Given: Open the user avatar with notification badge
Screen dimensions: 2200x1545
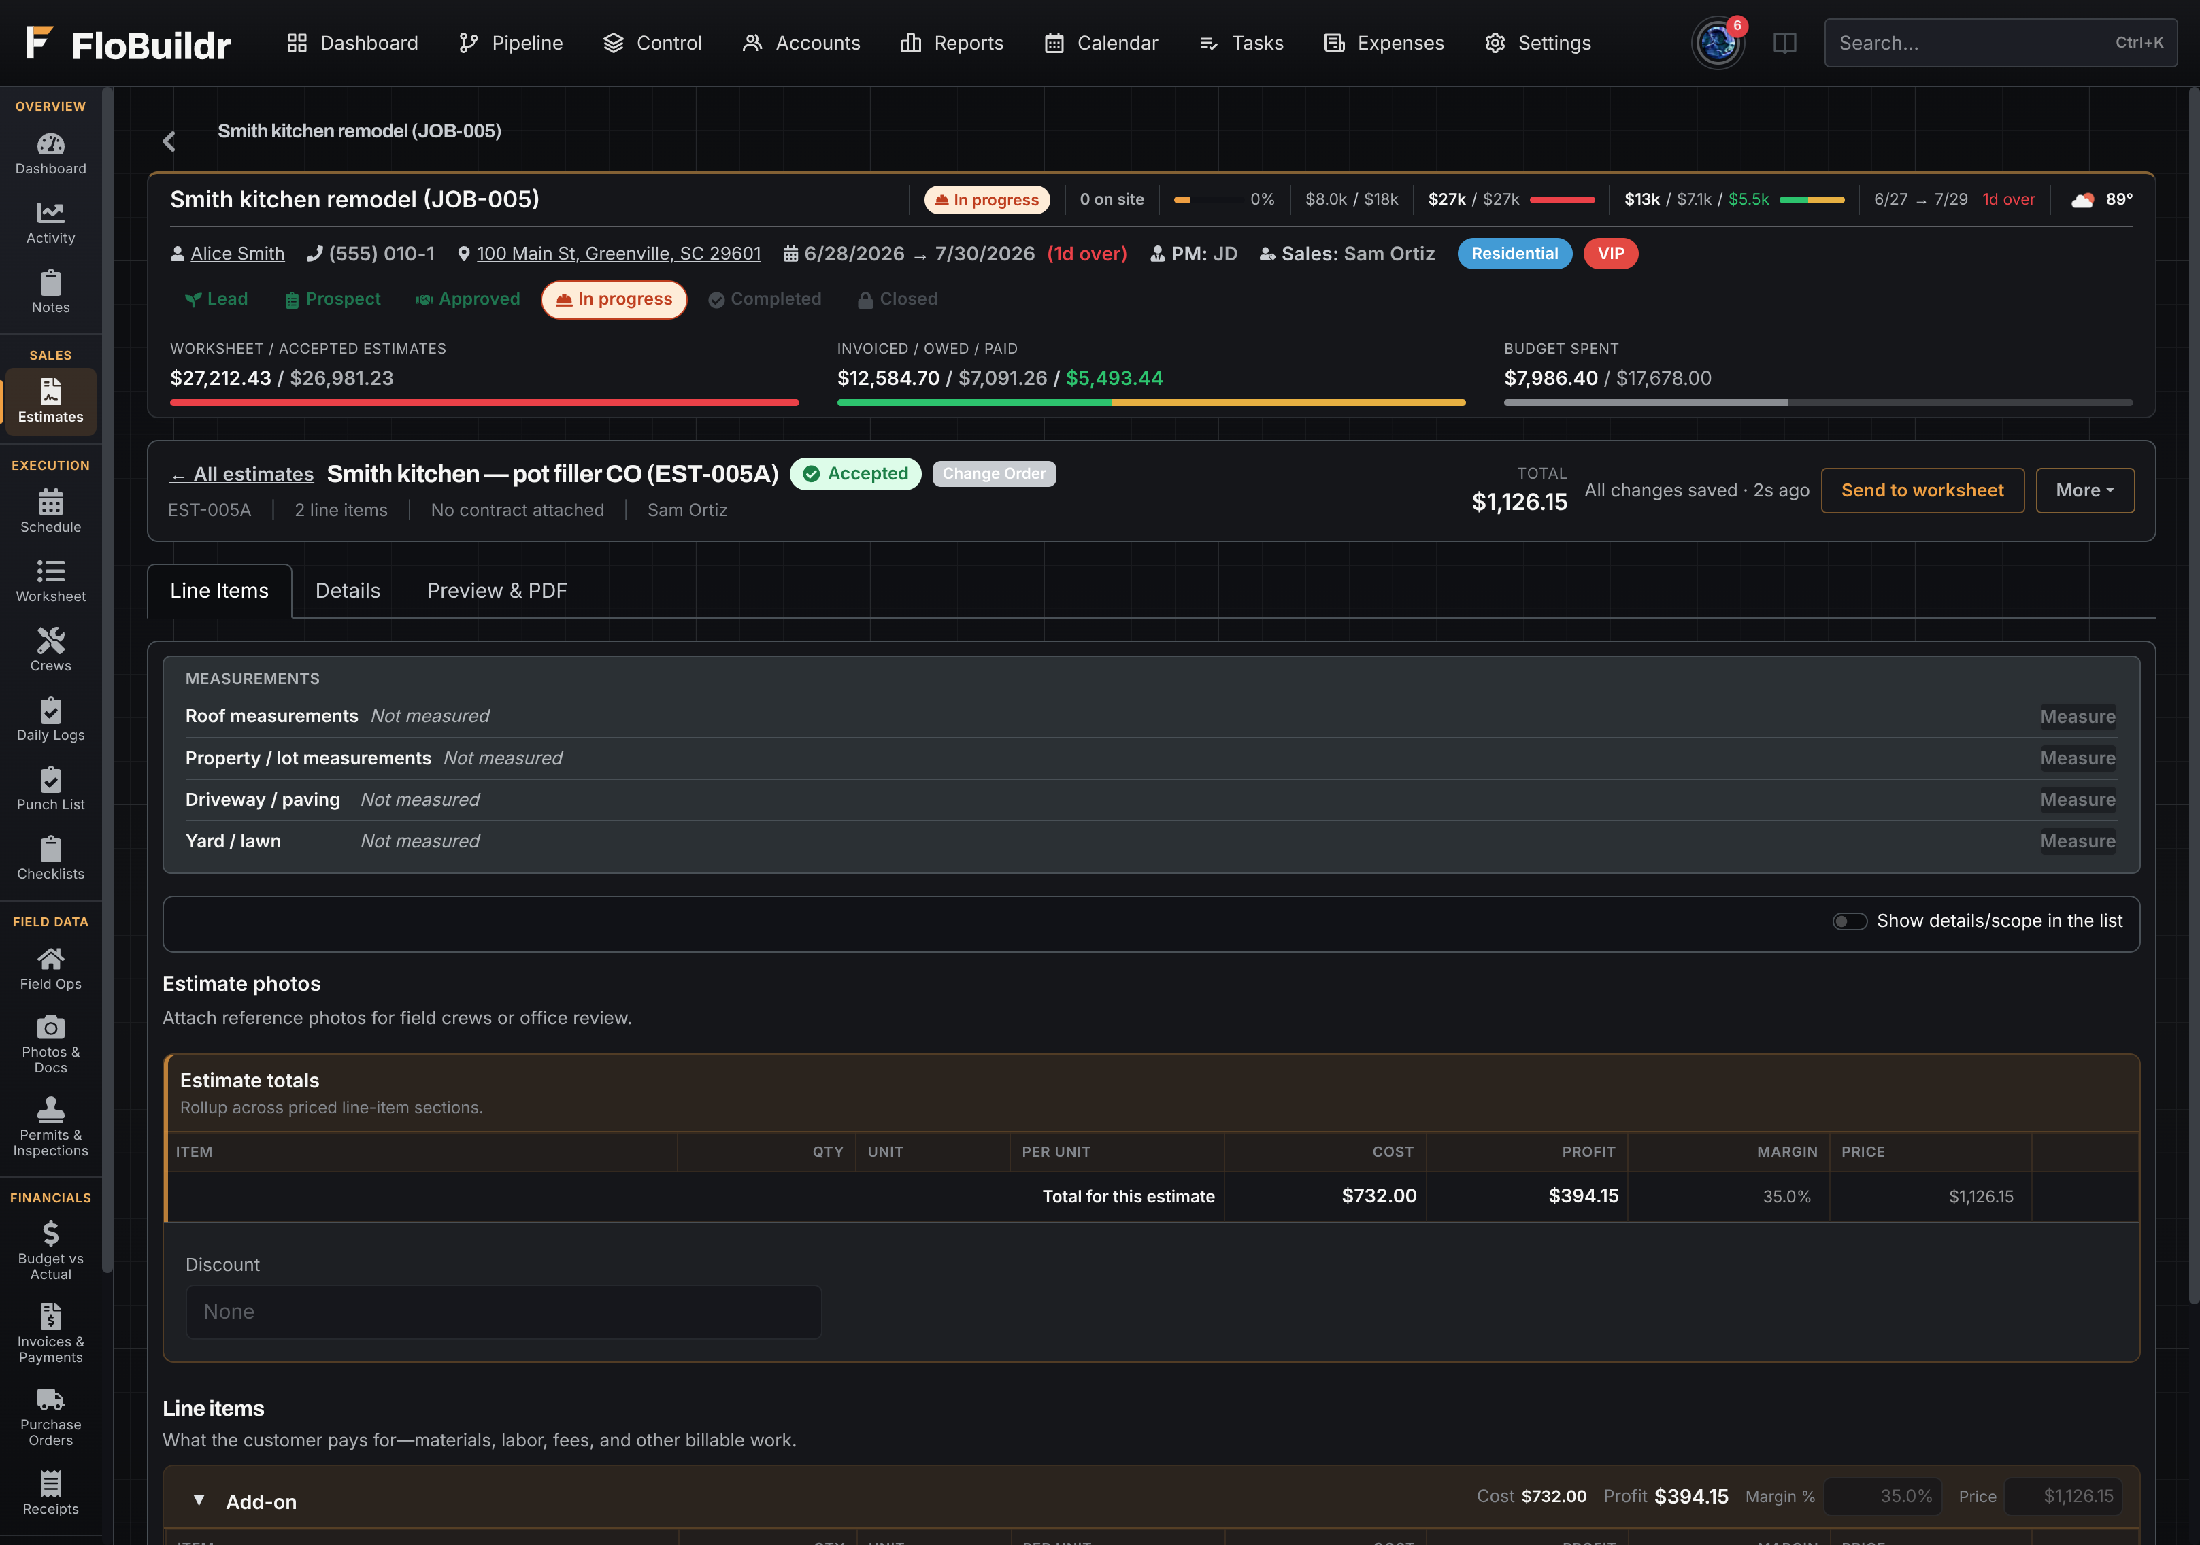Looking at the screenshot, I should point(1718,43).
